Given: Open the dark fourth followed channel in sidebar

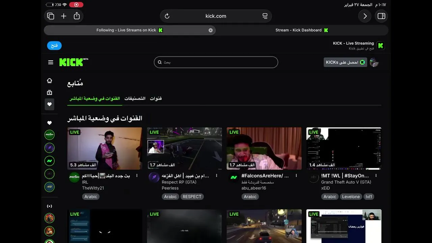Looking at the screenshot, I should pos(49,174).
